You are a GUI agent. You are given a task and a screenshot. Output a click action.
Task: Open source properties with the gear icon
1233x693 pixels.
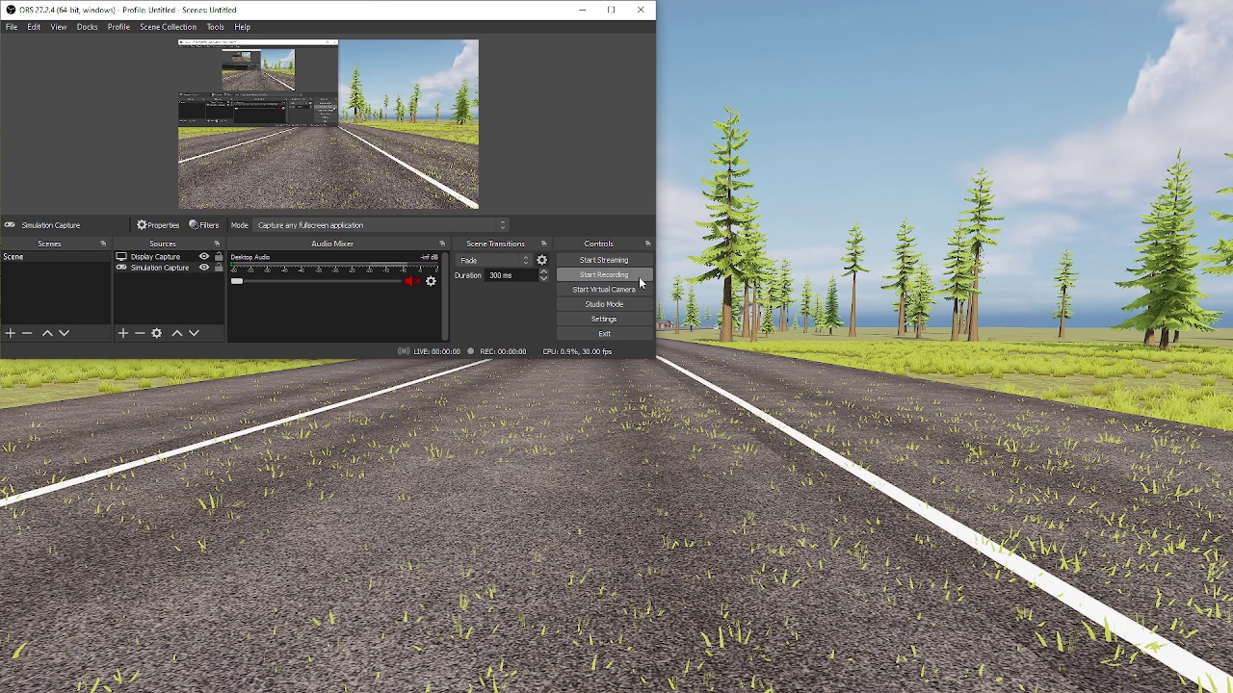click(156, 332)
